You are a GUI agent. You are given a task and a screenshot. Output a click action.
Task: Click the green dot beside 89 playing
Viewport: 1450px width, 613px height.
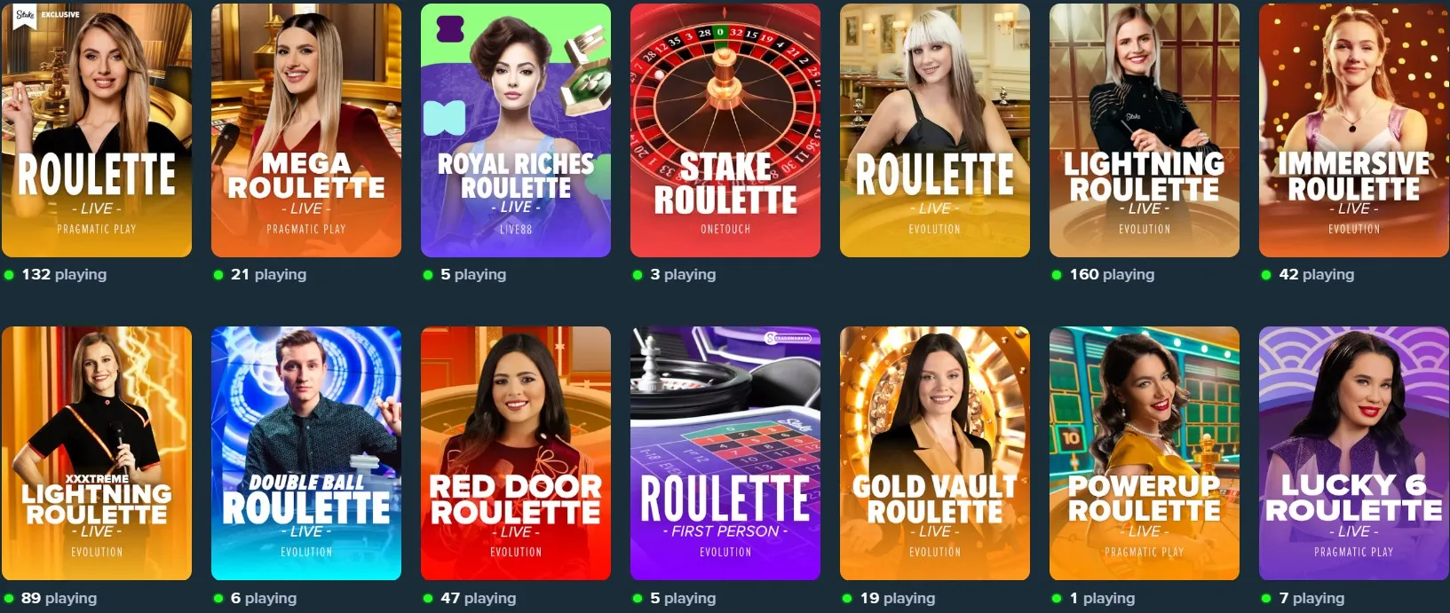coord(9,598)
